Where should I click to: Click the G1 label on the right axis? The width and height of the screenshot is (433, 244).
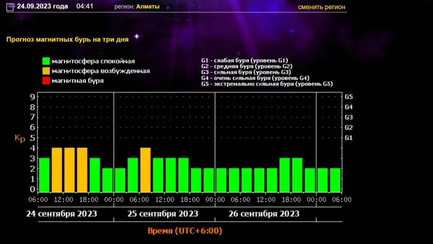point(349,138)
